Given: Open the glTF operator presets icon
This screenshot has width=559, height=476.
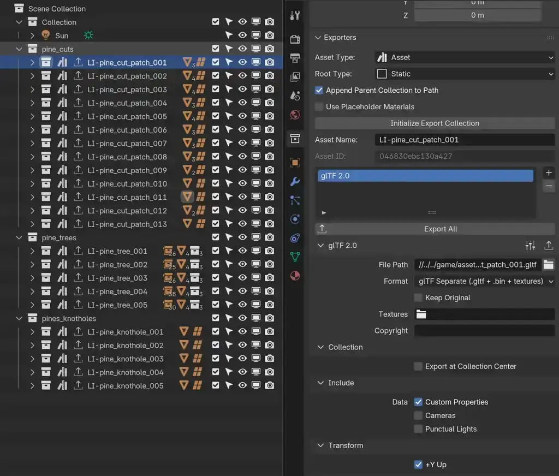Looking at the screenshot, I should click(530, 246).
